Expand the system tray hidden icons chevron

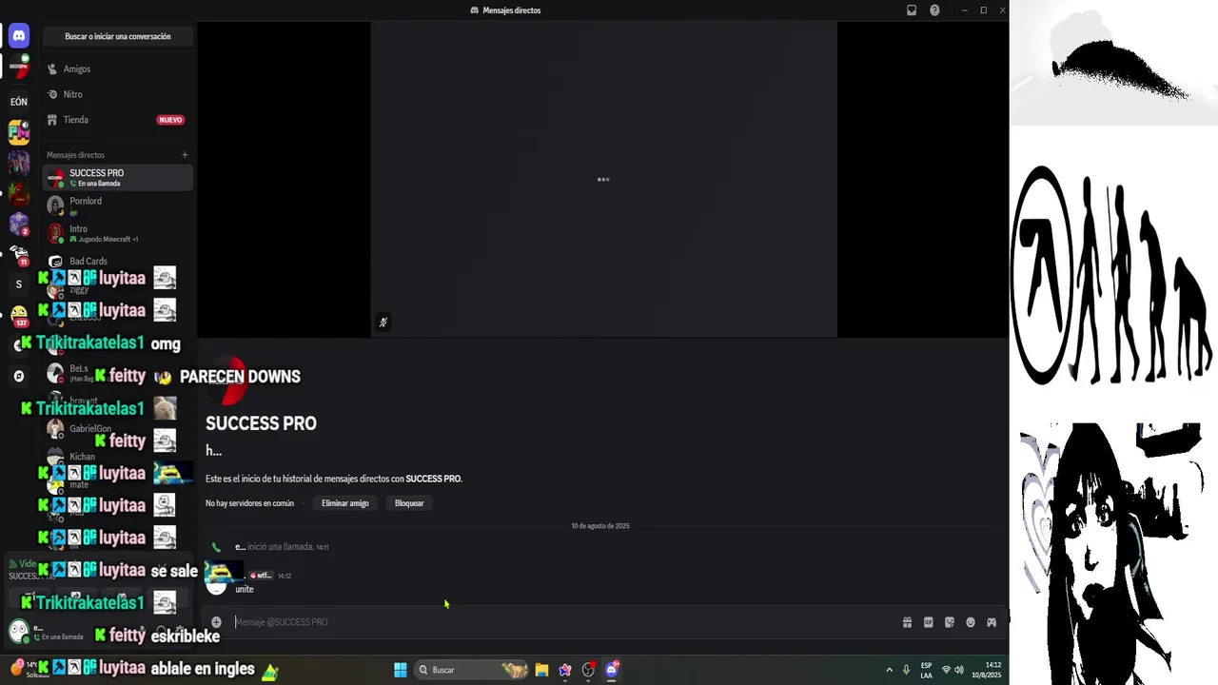pos(889,670)
